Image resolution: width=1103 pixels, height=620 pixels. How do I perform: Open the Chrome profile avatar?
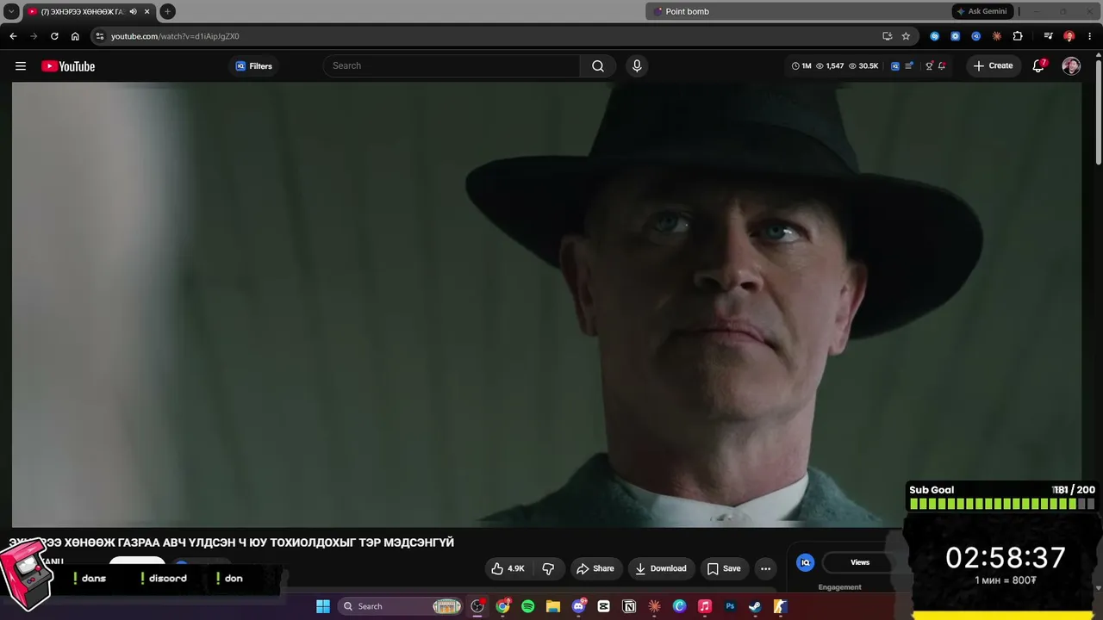pyautogui.click(x=1069, y=36)
